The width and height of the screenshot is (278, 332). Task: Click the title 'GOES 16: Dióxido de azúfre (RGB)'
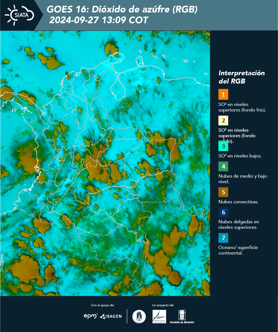pos(122,10)
